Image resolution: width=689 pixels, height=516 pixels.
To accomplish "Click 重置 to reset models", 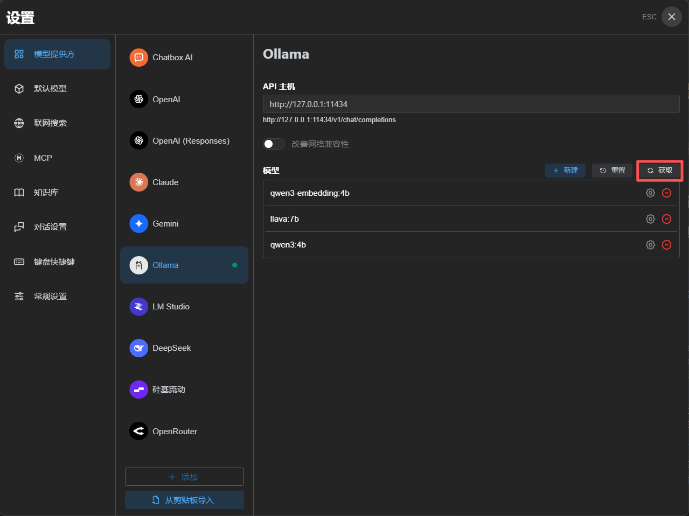I will point(612,171).
